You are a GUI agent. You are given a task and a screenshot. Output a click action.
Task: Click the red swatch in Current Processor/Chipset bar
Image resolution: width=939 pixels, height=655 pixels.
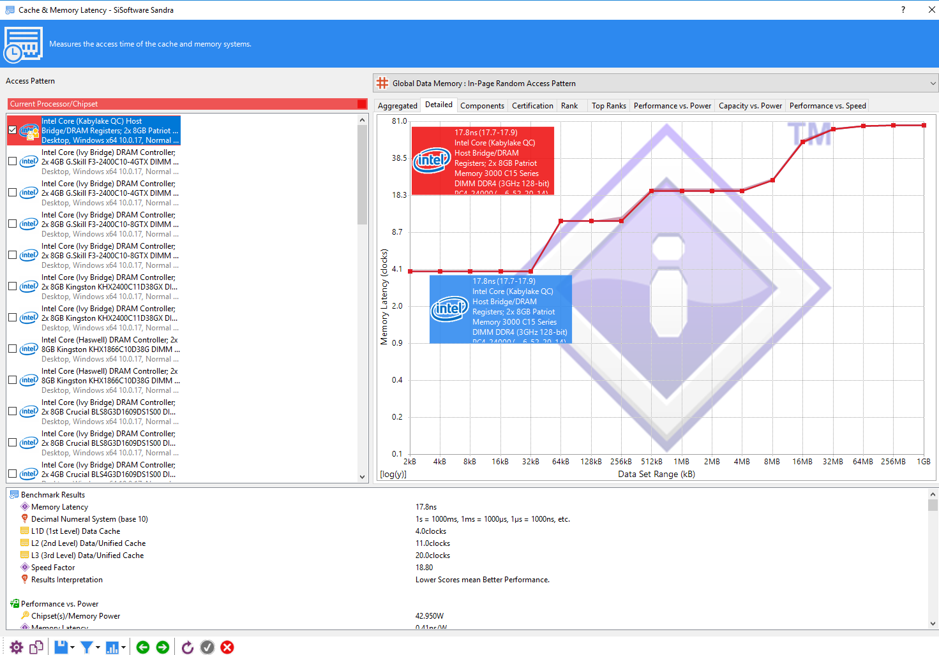click(x=362, y=104)
